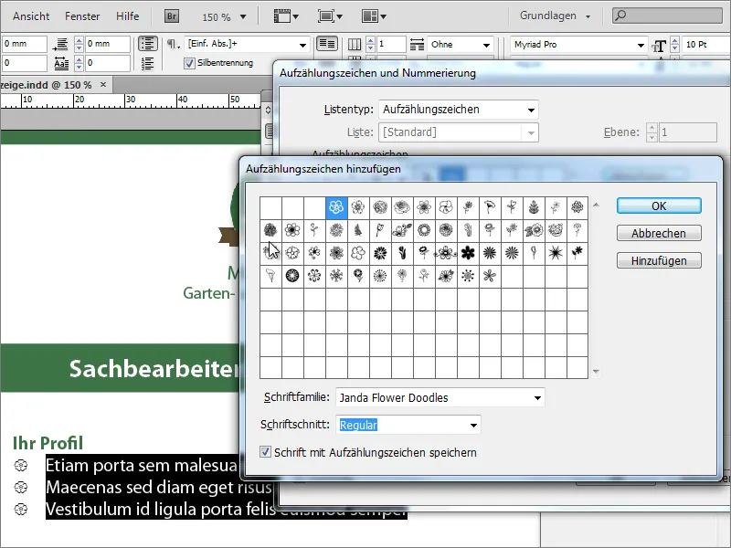Click the flower bullet beside Maecenas line
Viewport: 731px width, 548px height.
(20, 487)
